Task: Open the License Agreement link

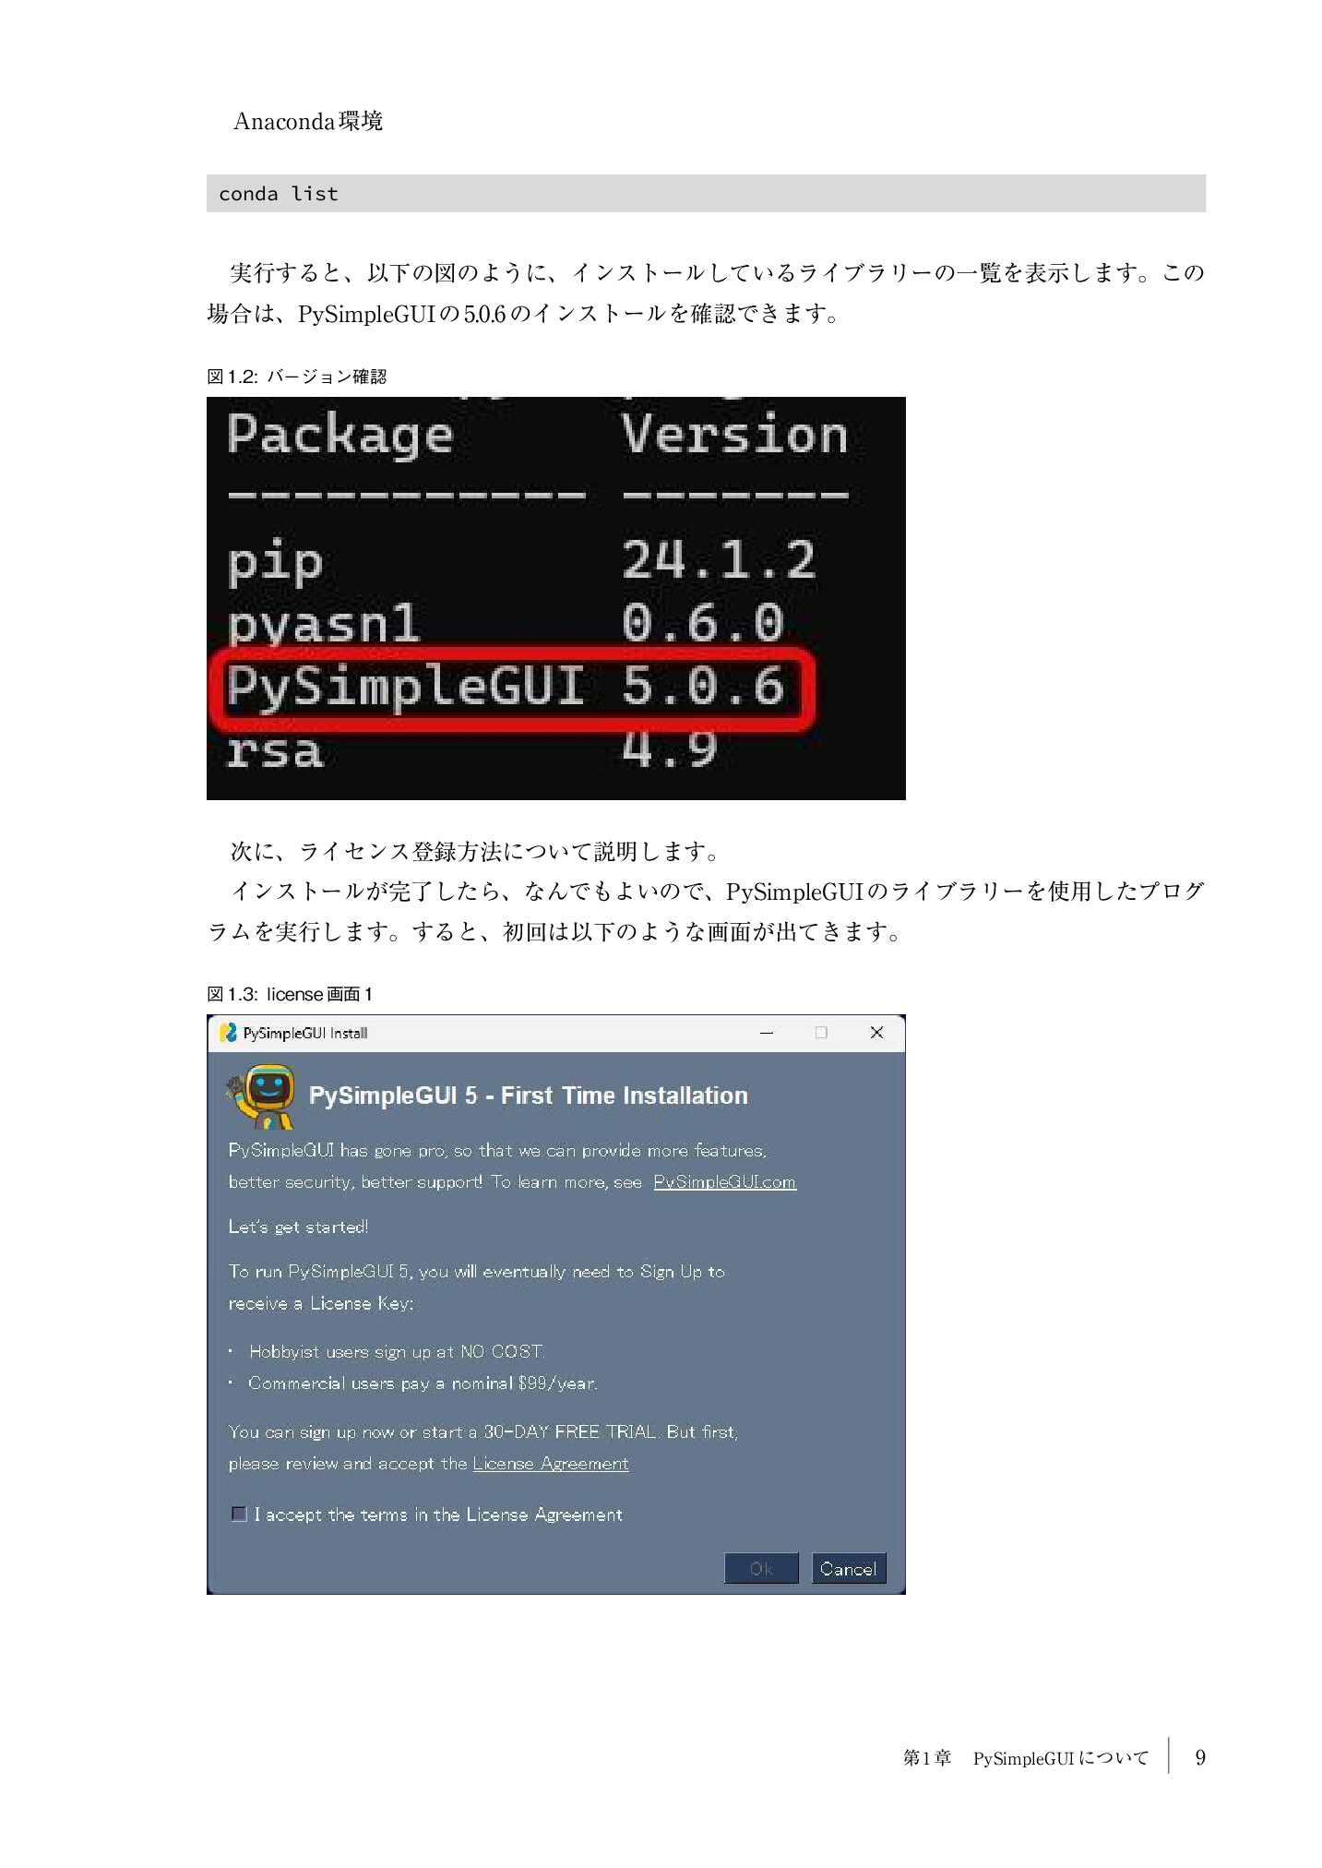Action: click(x=551, y=1464)
